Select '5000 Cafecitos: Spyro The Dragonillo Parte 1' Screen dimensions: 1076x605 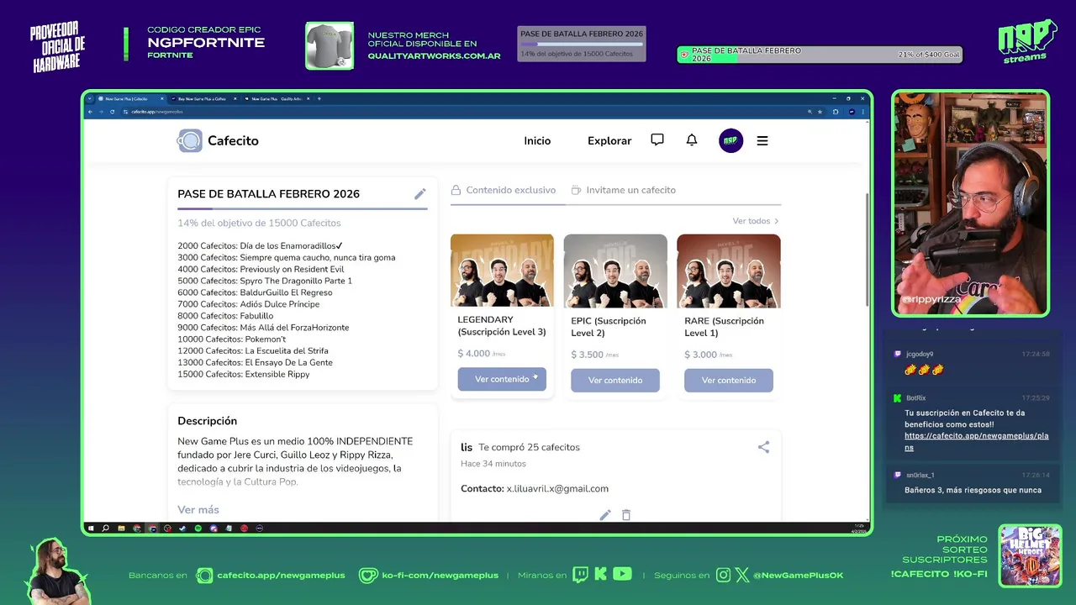point(265,281)
